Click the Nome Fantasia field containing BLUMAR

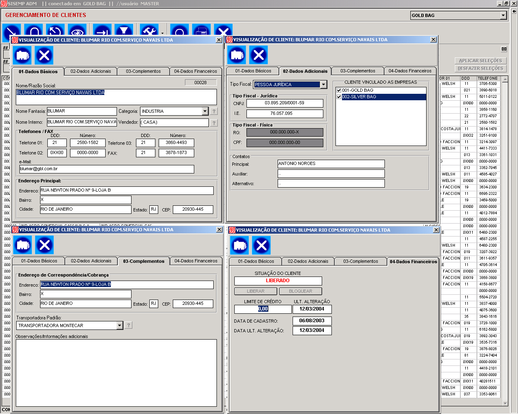[x=82, y=111]
